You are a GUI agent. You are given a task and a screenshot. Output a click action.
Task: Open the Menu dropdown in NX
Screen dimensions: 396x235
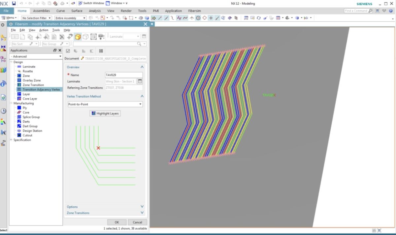point(9,18)
